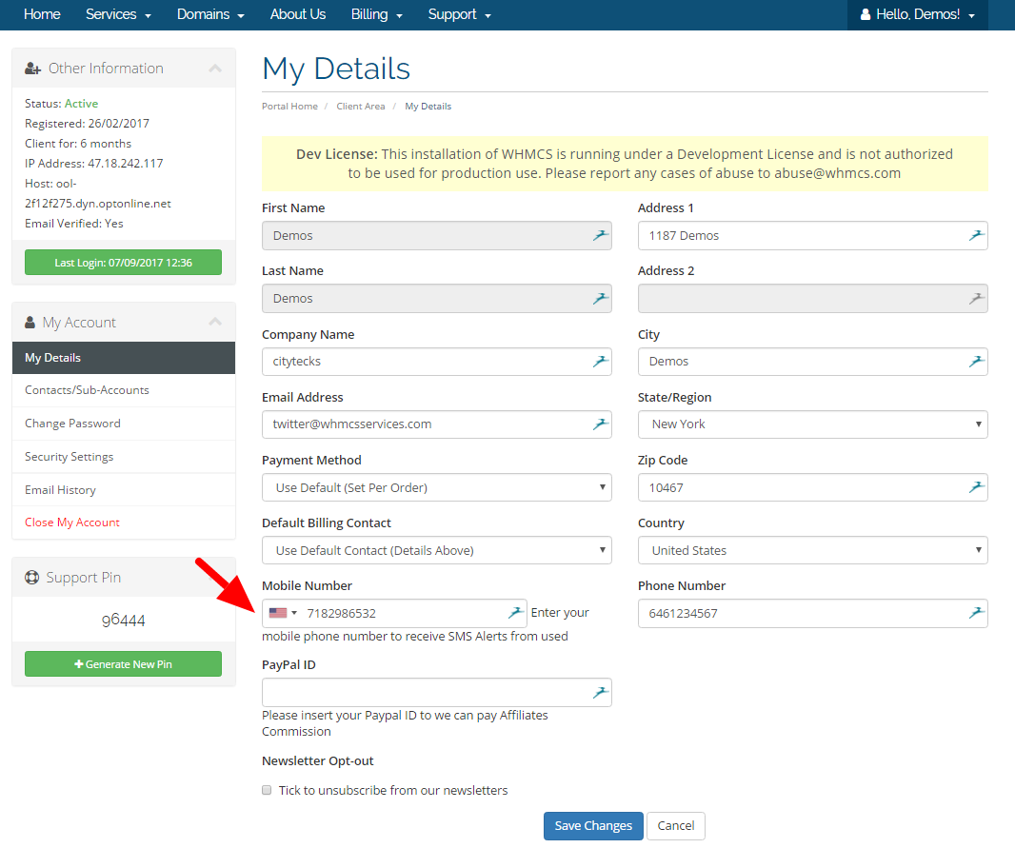Open the Billing navigation menu
Viewport: 1015px width, 848px height.
click(377, 14)
